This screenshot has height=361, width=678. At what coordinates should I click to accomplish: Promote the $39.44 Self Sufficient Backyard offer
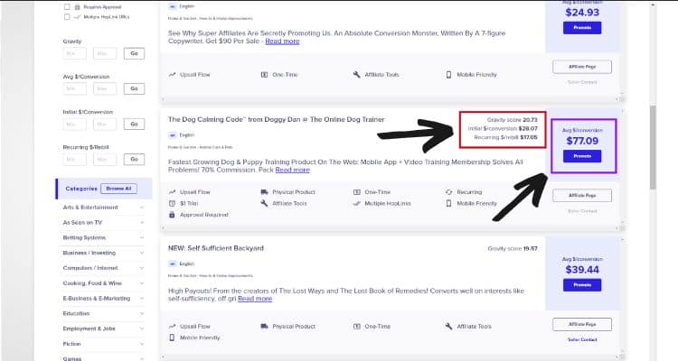[x=582, y=285]
